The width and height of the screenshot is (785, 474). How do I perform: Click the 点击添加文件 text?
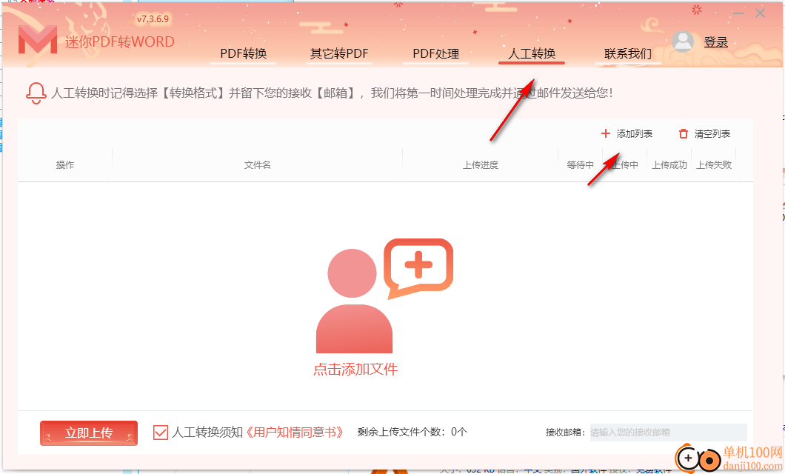coord(355,370)
